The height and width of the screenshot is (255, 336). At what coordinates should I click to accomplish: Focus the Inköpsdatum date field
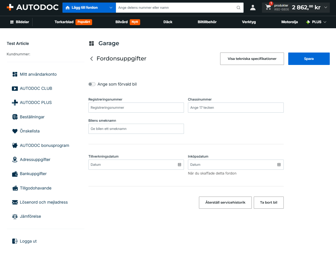236,165
